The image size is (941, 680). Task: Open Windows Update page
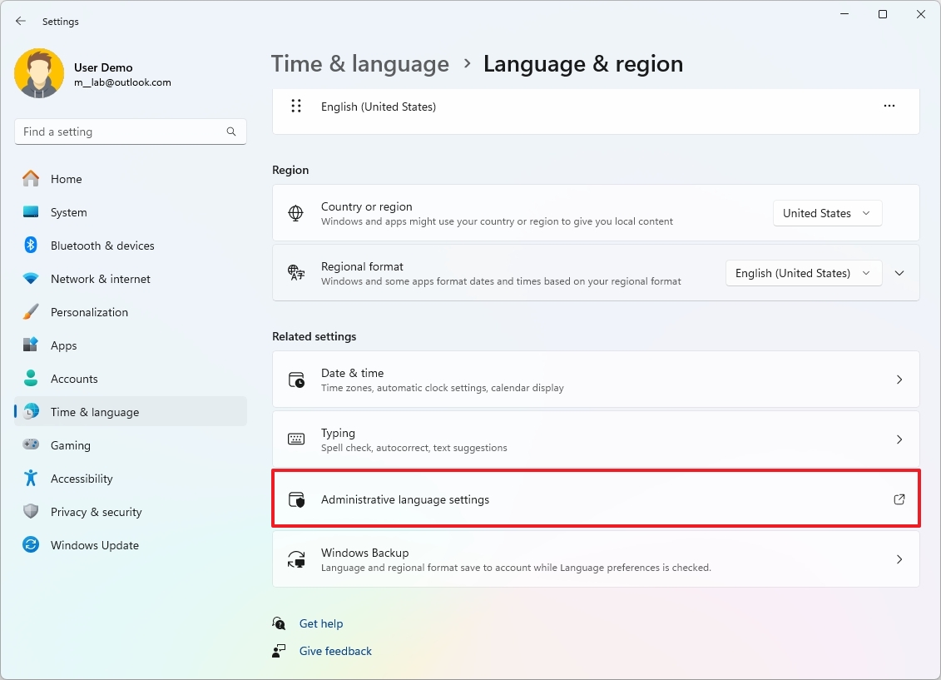131,545
